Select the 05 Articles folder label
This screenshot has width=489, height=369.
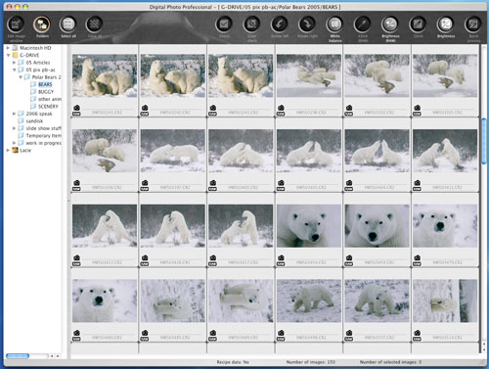[38, 63]
